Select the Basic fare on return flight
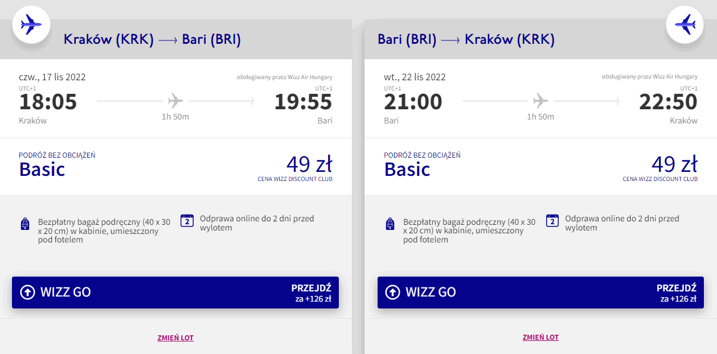 pos(407,169)
